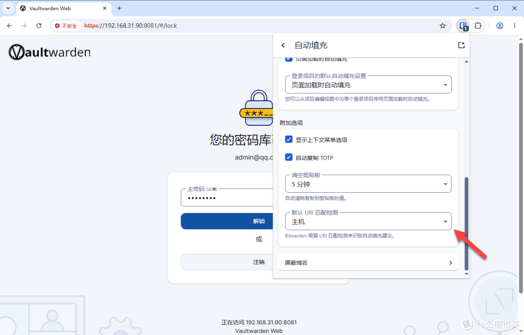Reload the page
Image resolution: width=524 pixels, height=335 pixels.
(x=39, y=26)
